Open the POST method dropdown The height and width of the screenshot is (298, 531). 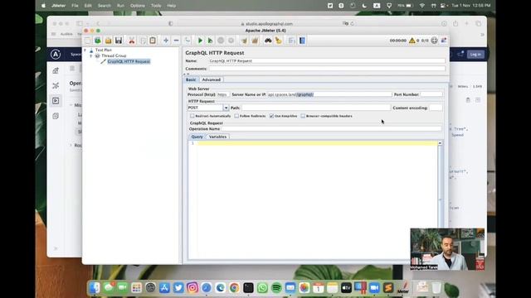coord(226,108)
